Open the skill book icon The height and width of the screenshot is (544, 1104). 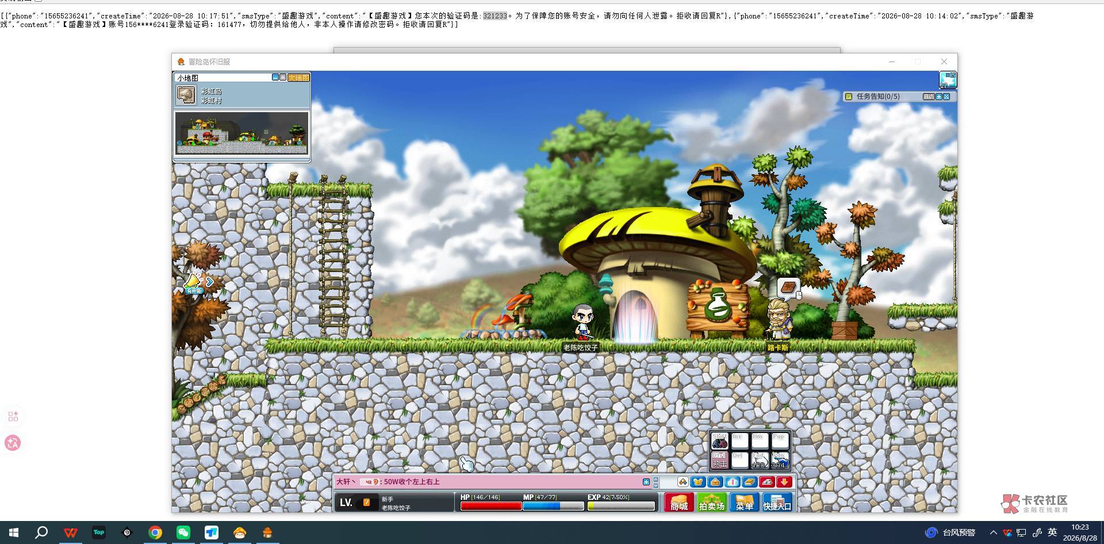pos(750,482)
